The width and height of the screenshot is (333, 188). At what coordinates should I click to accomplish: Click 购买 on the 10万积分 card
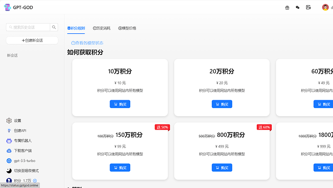tap(120, 104)
